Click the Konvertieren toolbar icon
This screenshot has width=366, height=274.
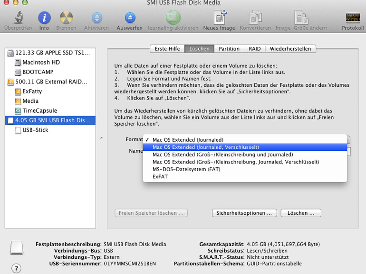click(x=255, y=18)
